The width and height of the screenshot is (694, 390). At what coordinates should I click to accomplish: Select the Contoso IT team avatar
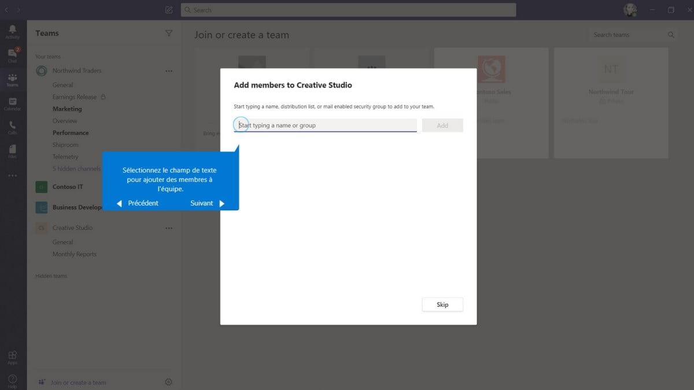click(x=42, y=187)
